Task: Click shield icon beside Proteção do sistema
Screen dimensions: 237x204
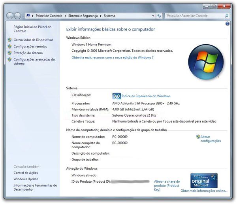Action: 9,53
